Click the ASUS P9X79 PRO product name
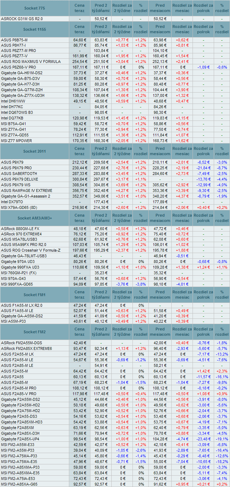Viewport: 230px width, 487px height. click(x=16, y=168)
